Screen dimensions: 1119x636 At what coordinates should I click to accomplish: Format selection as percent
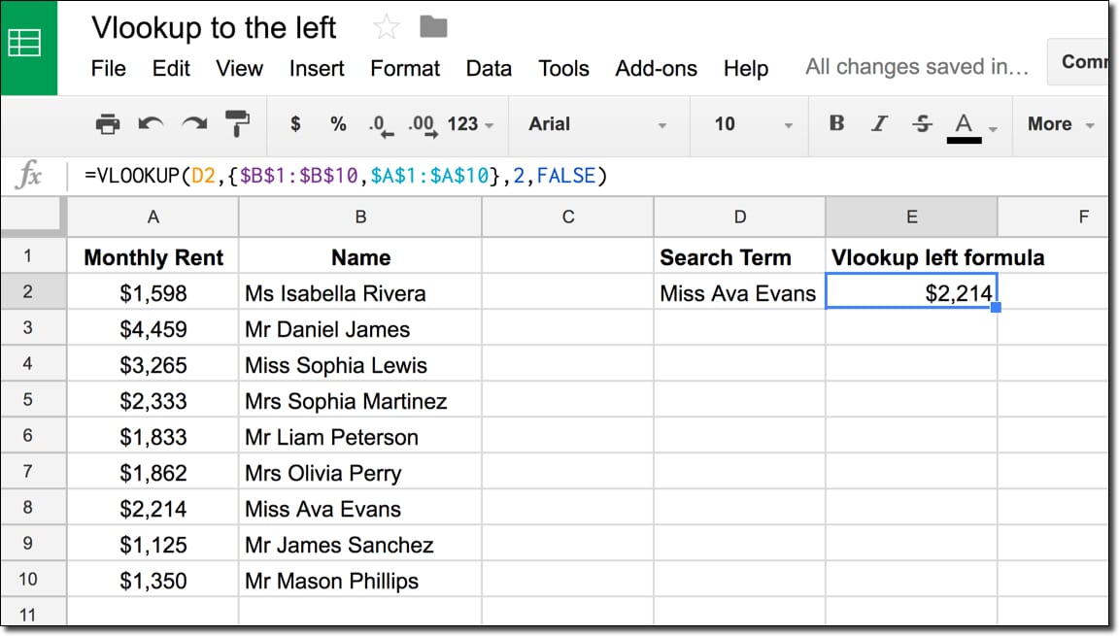[337, 124]
